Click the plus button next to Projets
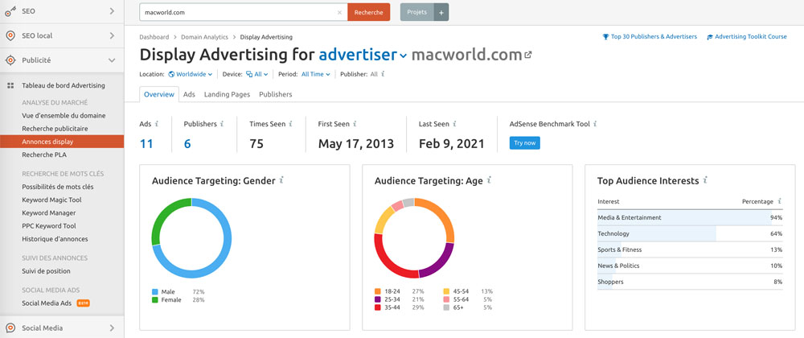This screenshot has height=338, width=804. [x=441, y=12]
